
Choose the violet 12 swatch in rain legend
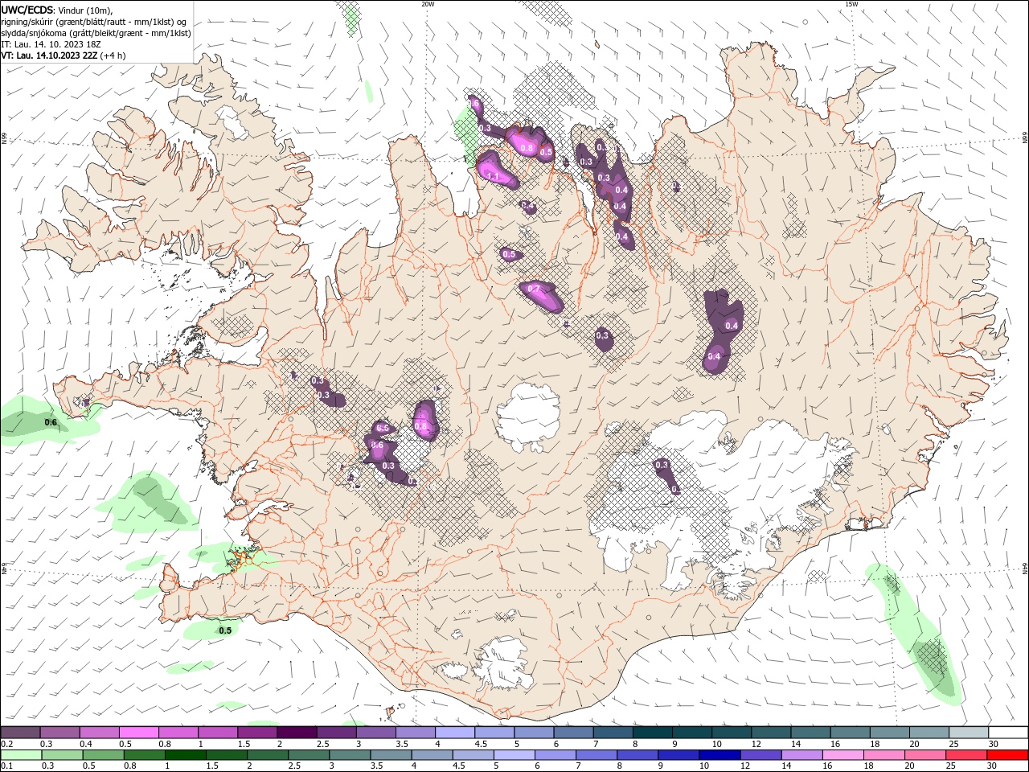tap(760, 755)
